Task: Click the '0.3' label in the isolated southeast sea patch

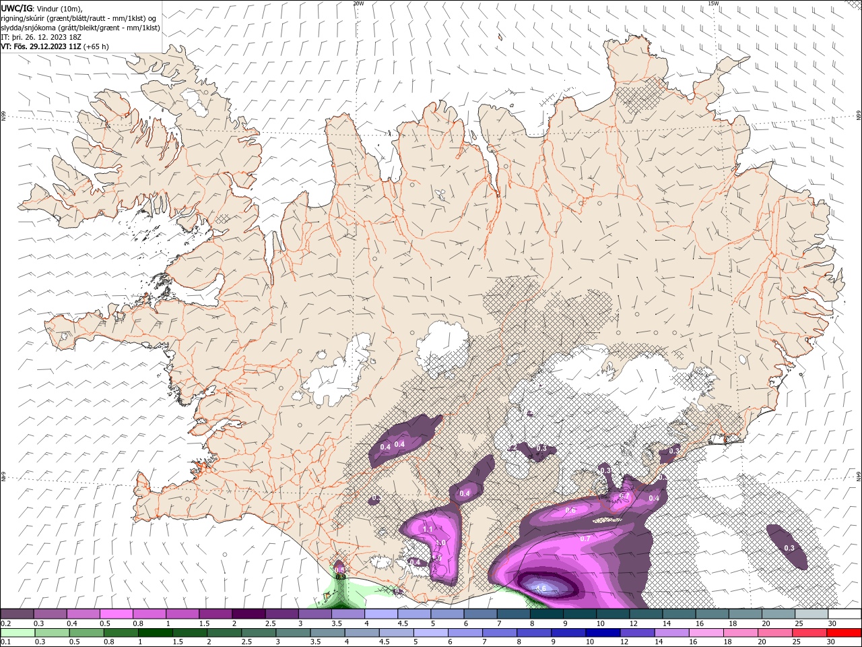Action: click(x=789, y=548)
